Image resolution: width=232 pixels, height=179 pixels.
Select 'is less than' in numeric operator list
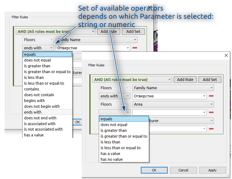pos(124,142)
